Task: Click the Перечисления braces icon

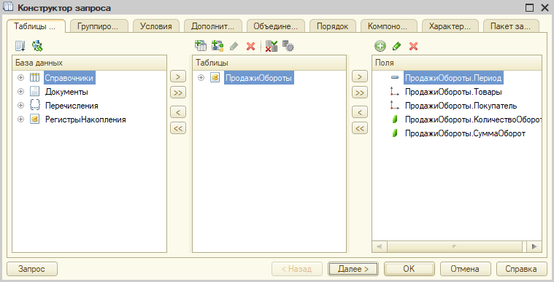Action: 34,106
